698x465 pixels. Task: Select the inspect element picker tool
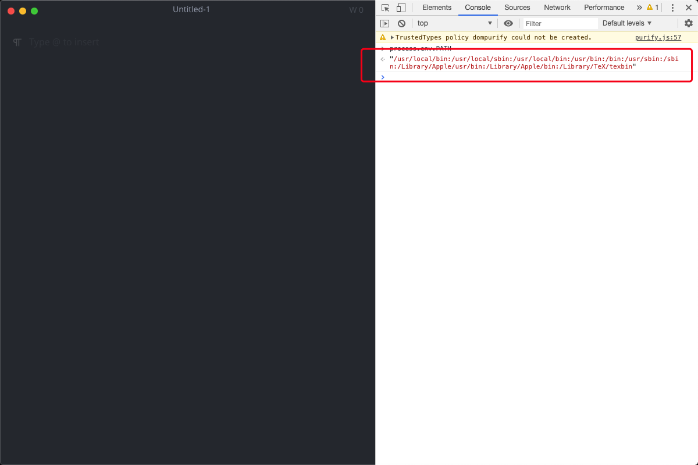pyautogui.click(x=385, y=8)
